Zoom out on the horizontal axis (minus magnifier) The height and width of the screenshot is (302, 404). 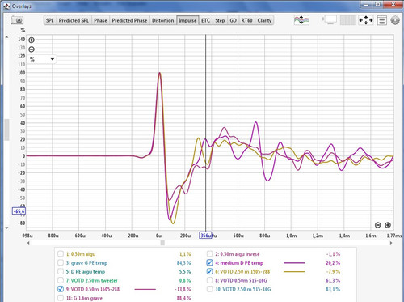[378, 225]
